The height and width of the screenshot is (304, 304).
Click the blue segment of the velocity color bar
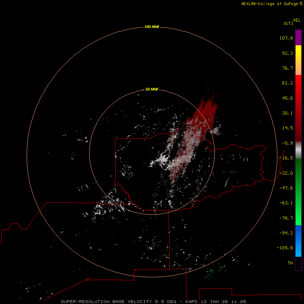tap(298, 241)
